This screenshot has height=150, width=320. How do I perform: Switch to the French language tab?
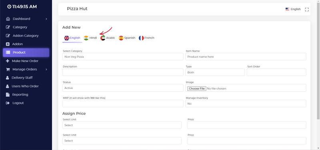pyautogui.click(x=146, y=38)
